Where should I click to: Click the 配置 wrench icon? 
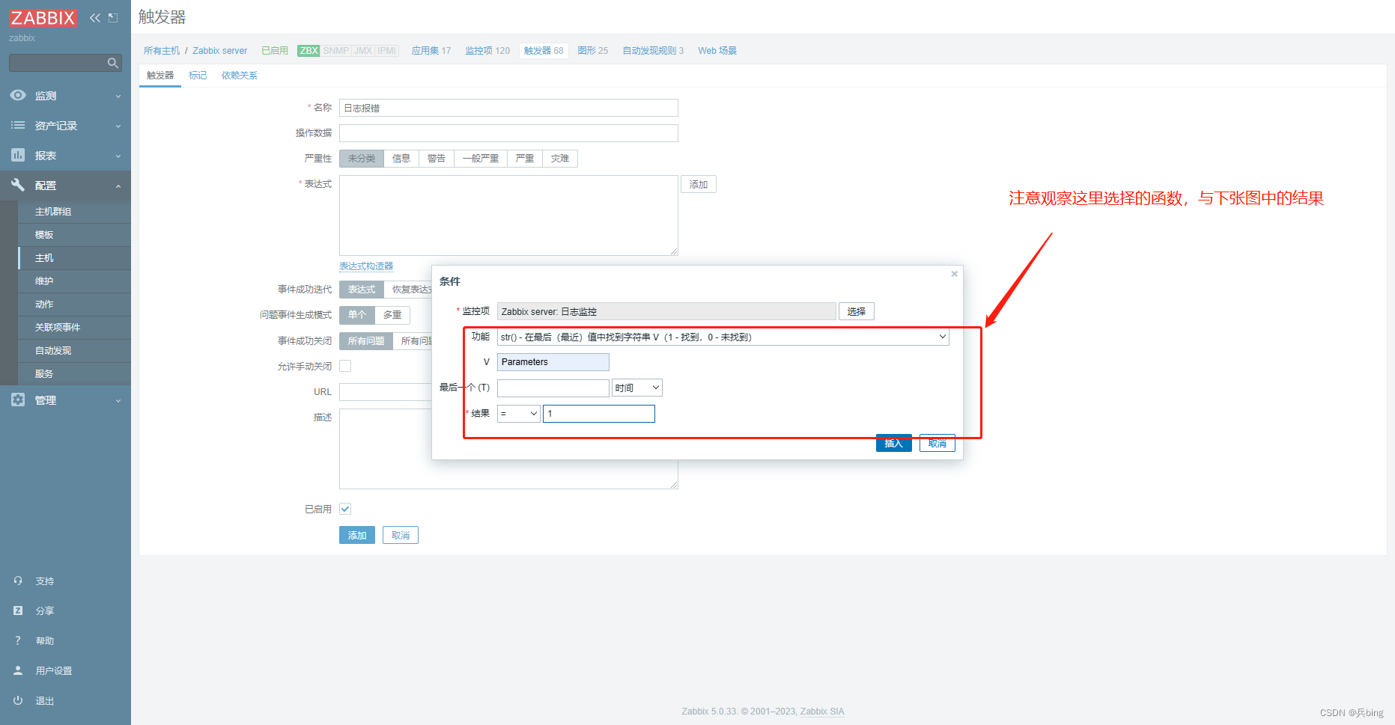pos(18,185)
